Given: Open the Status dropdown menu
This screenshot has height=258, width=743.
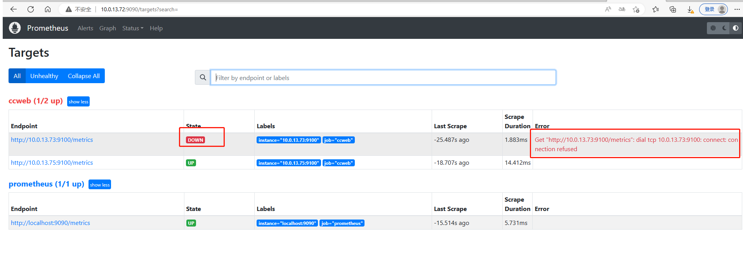Looking at the screenshot, I should pyautogui.click(x=133, y=28).
